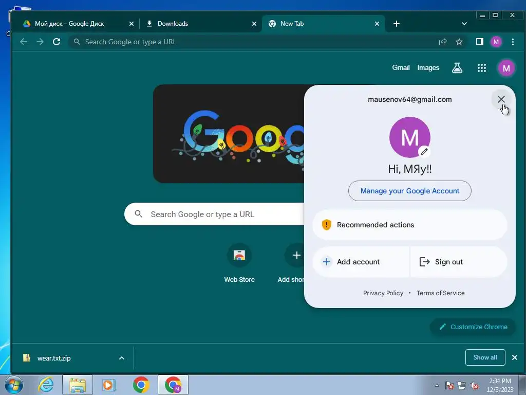The image size is (526, 395).
Task: Reload the current page
Action: [57, 42]
